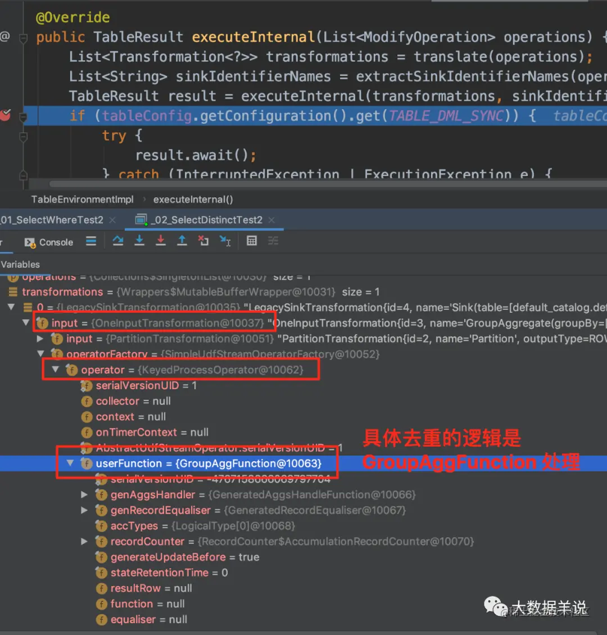607x635 pixels.
Task: Select the equaliser = null row
Action: point(303,619)
